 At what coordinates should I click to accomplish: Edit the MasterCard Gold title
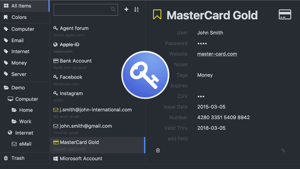212,15
